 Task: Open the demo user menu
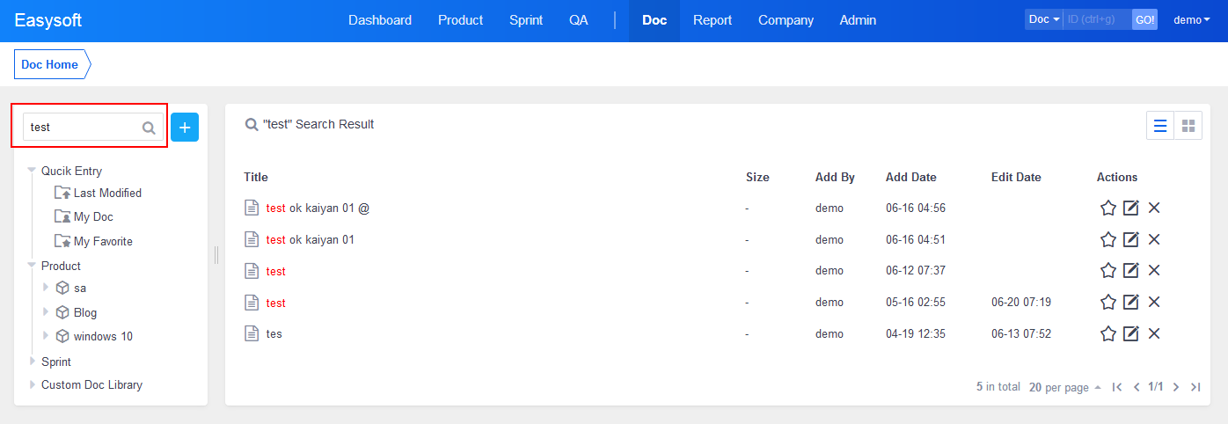(1192, 20)
